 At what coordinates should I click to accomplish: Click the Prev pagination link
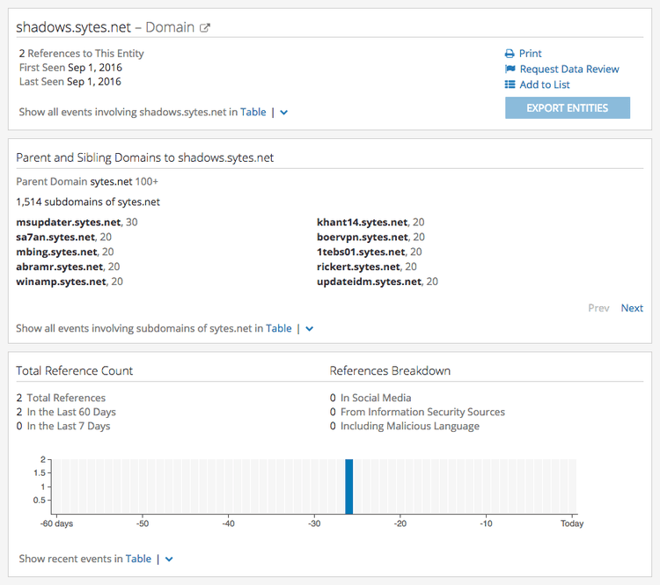pyautogui.click(x=598, y=308)
